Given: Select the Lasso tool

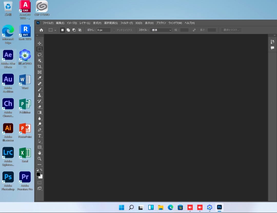Looking at the screenshot, I should click(x=39, y=55).
